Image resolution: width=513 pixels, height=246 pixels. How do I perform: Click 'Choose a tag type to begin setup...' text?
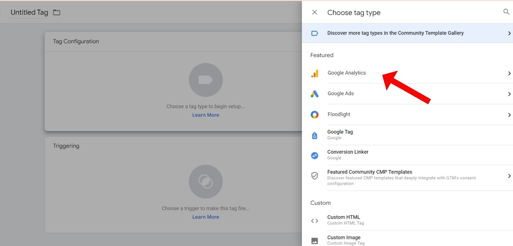206,106
